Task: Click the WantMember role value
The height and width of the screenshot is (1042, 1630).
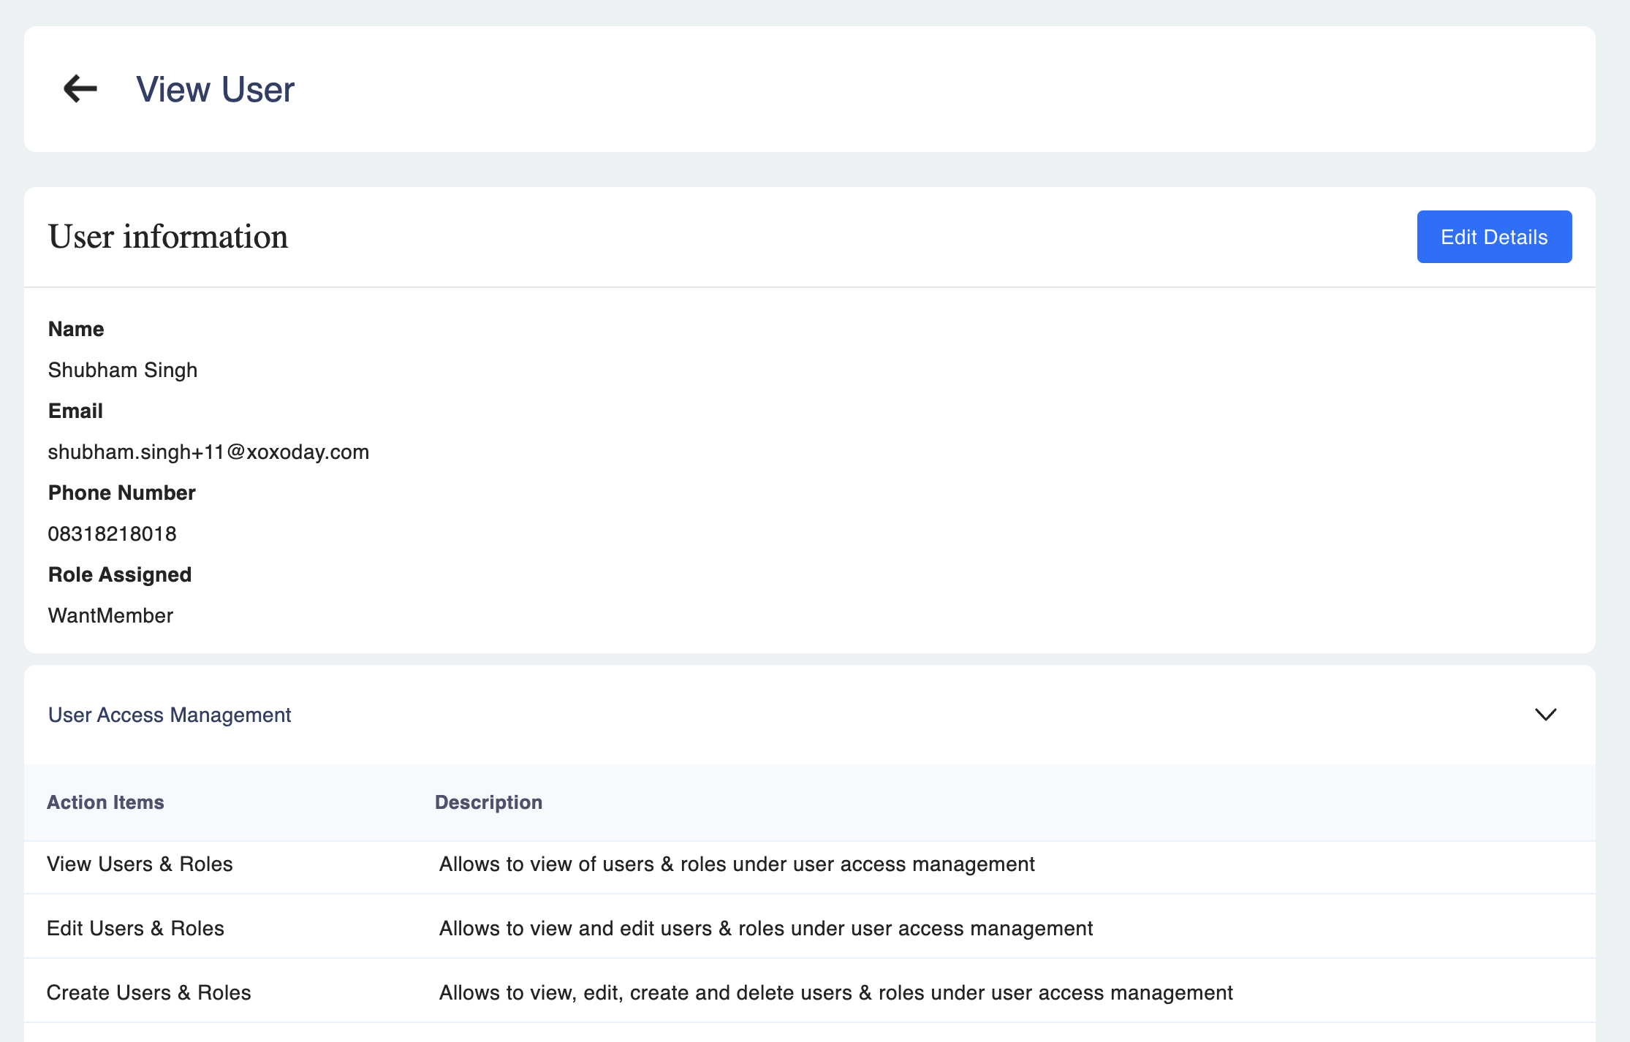Action: [x=110, y=615]
